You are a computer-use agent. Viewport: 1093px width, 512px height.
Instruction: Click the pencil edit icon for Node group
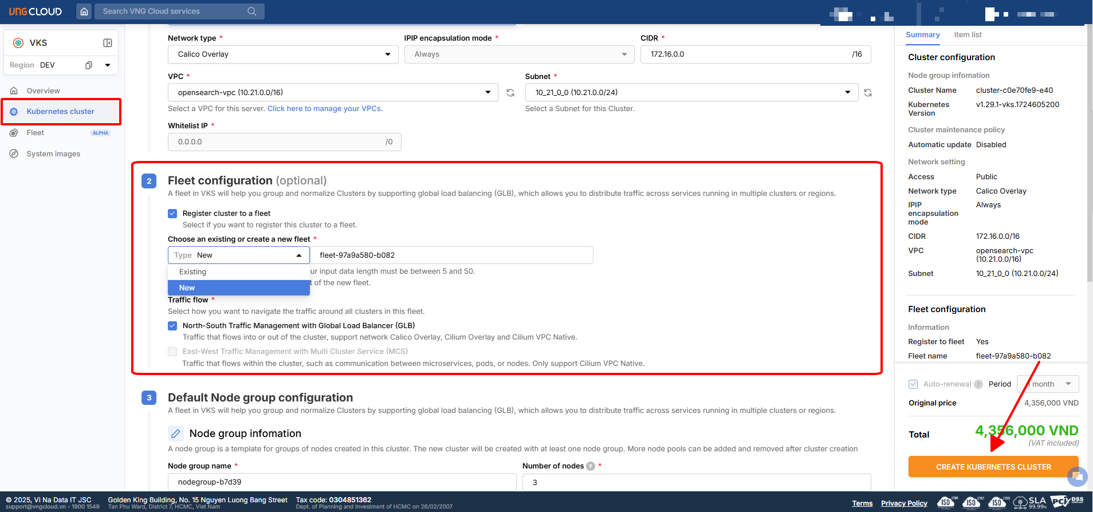(x=176, y=434)
